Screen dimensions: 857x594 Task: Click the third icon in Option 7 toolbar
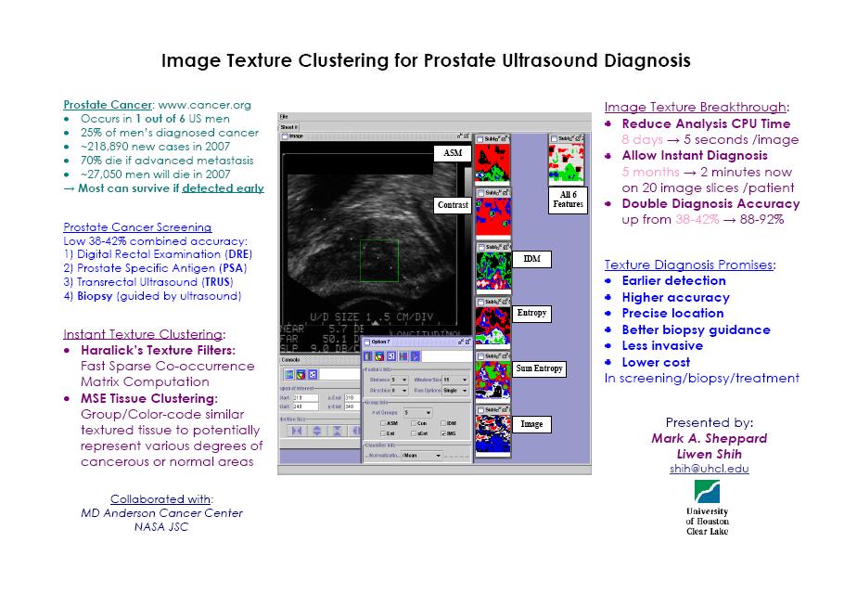click(391, 356)
